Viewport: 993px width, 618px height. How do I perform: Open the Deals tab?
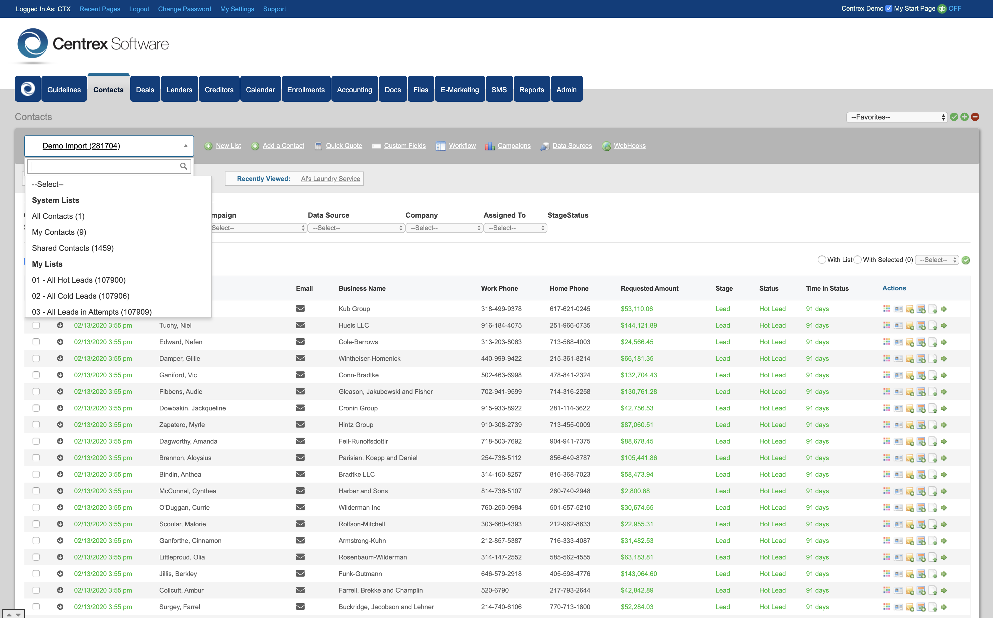click(x=145, y=89)
